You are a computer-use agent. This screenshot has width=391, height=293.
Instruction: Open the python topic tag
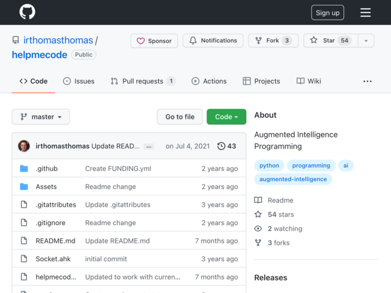coord(269,165)
